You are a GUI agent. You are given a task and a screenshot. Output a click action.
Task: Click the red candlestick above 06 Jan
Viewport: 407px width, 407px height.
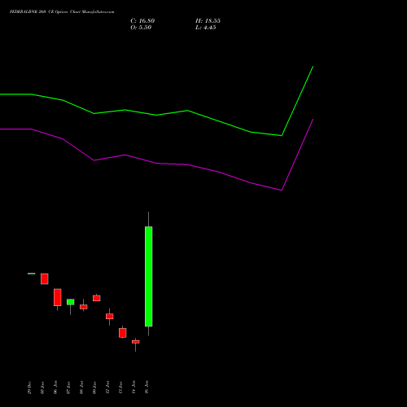pos(58,297)
